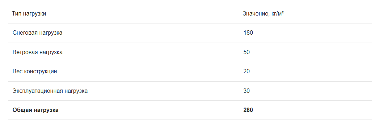379x130 pixels.
Task: Click the operational load value 30
Action: click(247, 91)
